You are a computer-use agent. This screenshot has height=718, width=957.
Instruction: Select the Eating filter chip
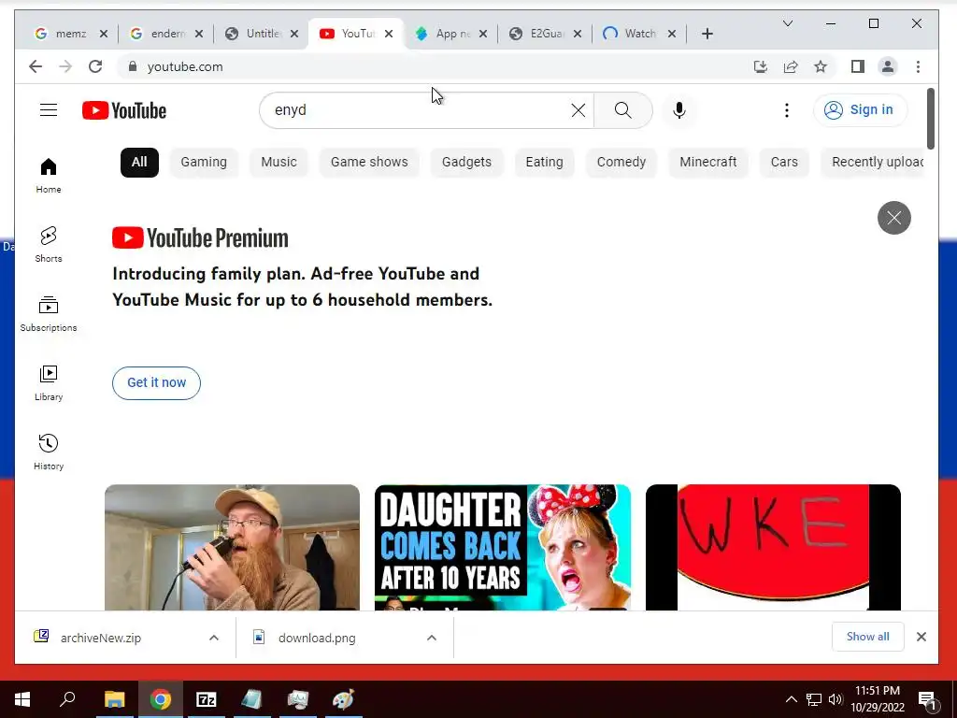(545, 162)
